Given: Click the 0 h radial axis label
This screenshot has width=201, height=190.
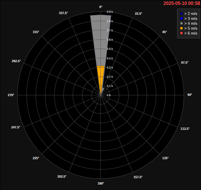Looking at the screenshot, I should pyautogui.click(x=109, y=95).
